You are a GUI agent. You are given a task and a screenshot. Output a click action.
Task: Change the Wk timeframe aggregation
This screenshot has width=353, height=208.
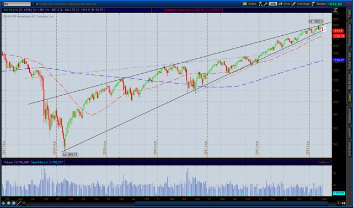pos(273,4)
